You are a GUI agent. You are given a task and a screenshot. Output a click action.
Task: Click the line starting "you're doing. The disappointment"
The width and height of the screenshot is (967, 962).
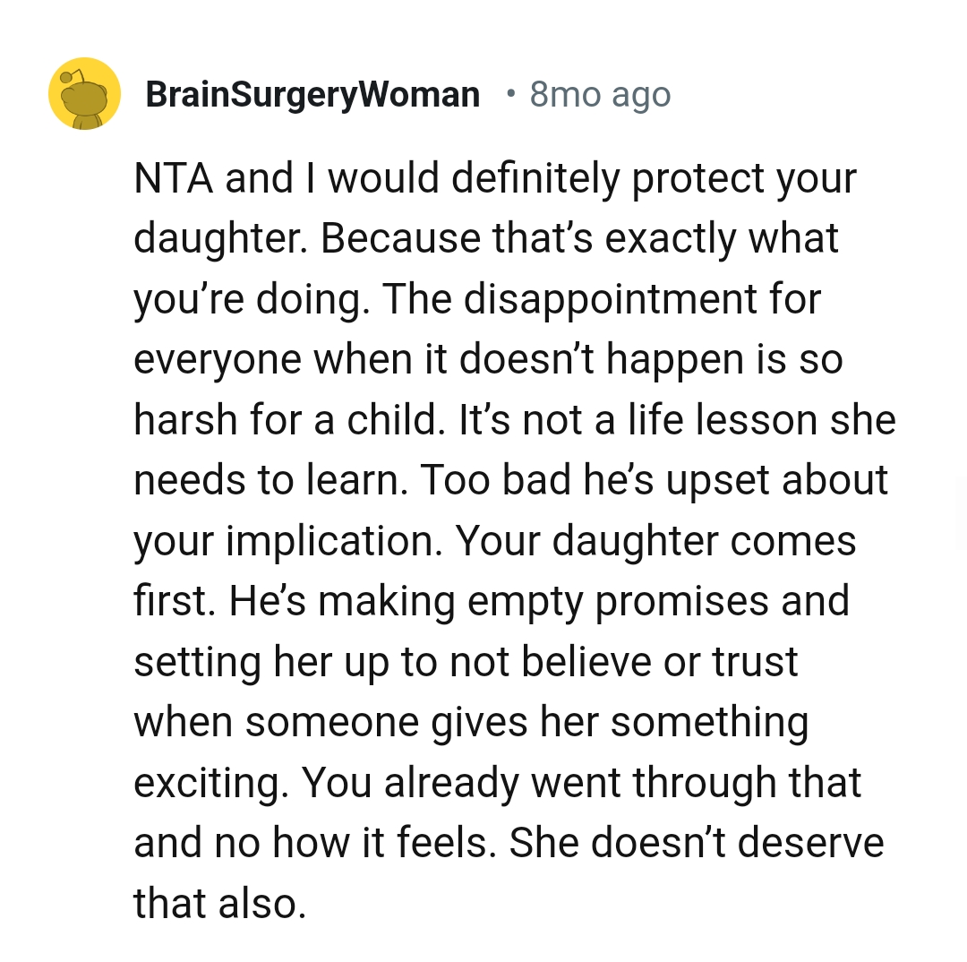476,299
